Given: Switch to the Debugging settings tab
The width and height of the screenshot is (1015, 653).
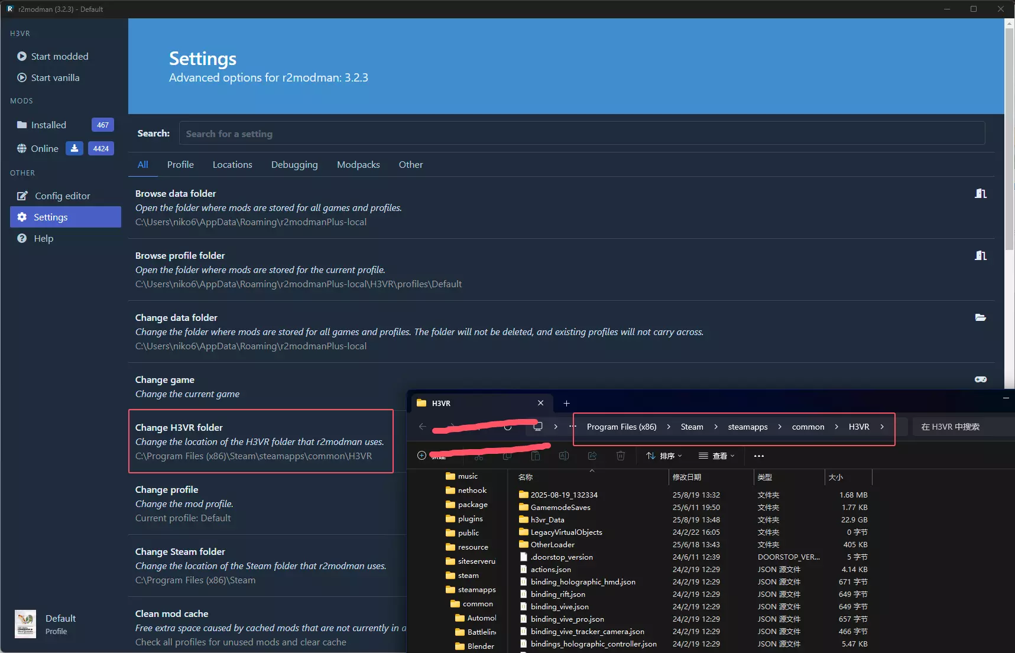Looking at the screenshot, I should pyautogui.click(x=294, y=165).
